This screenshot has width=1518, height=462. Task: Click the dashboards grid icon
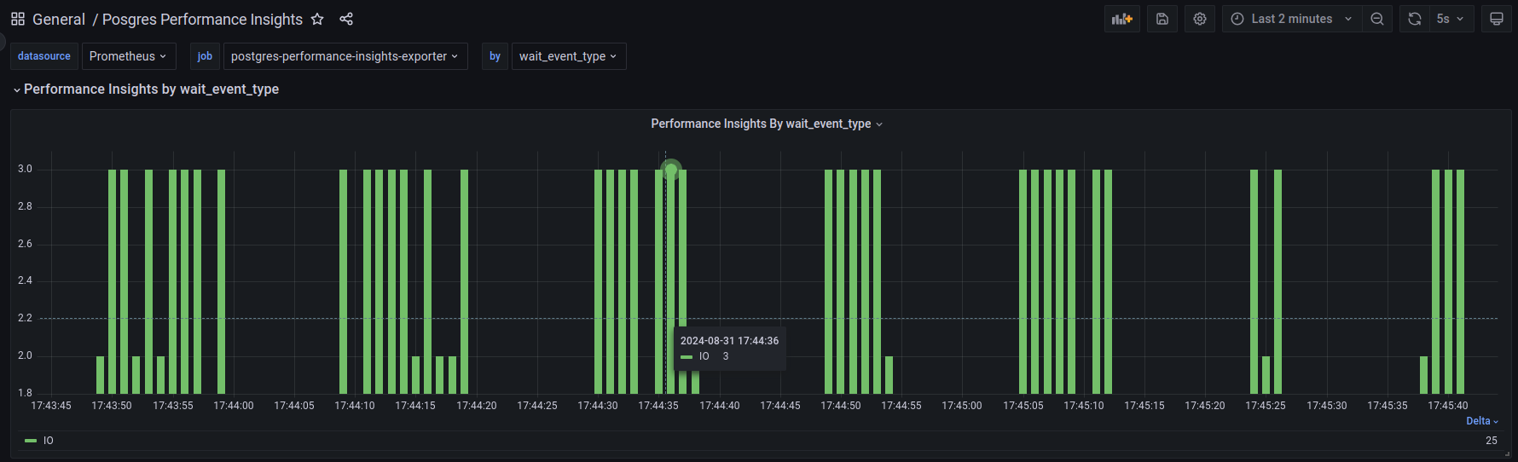pyautogui.click(x=18, y=19)
